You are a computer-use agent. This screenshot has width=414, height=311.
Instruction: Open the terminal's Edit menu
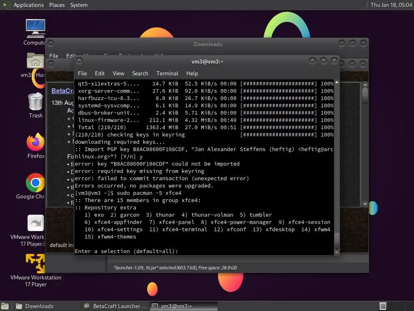99,74
